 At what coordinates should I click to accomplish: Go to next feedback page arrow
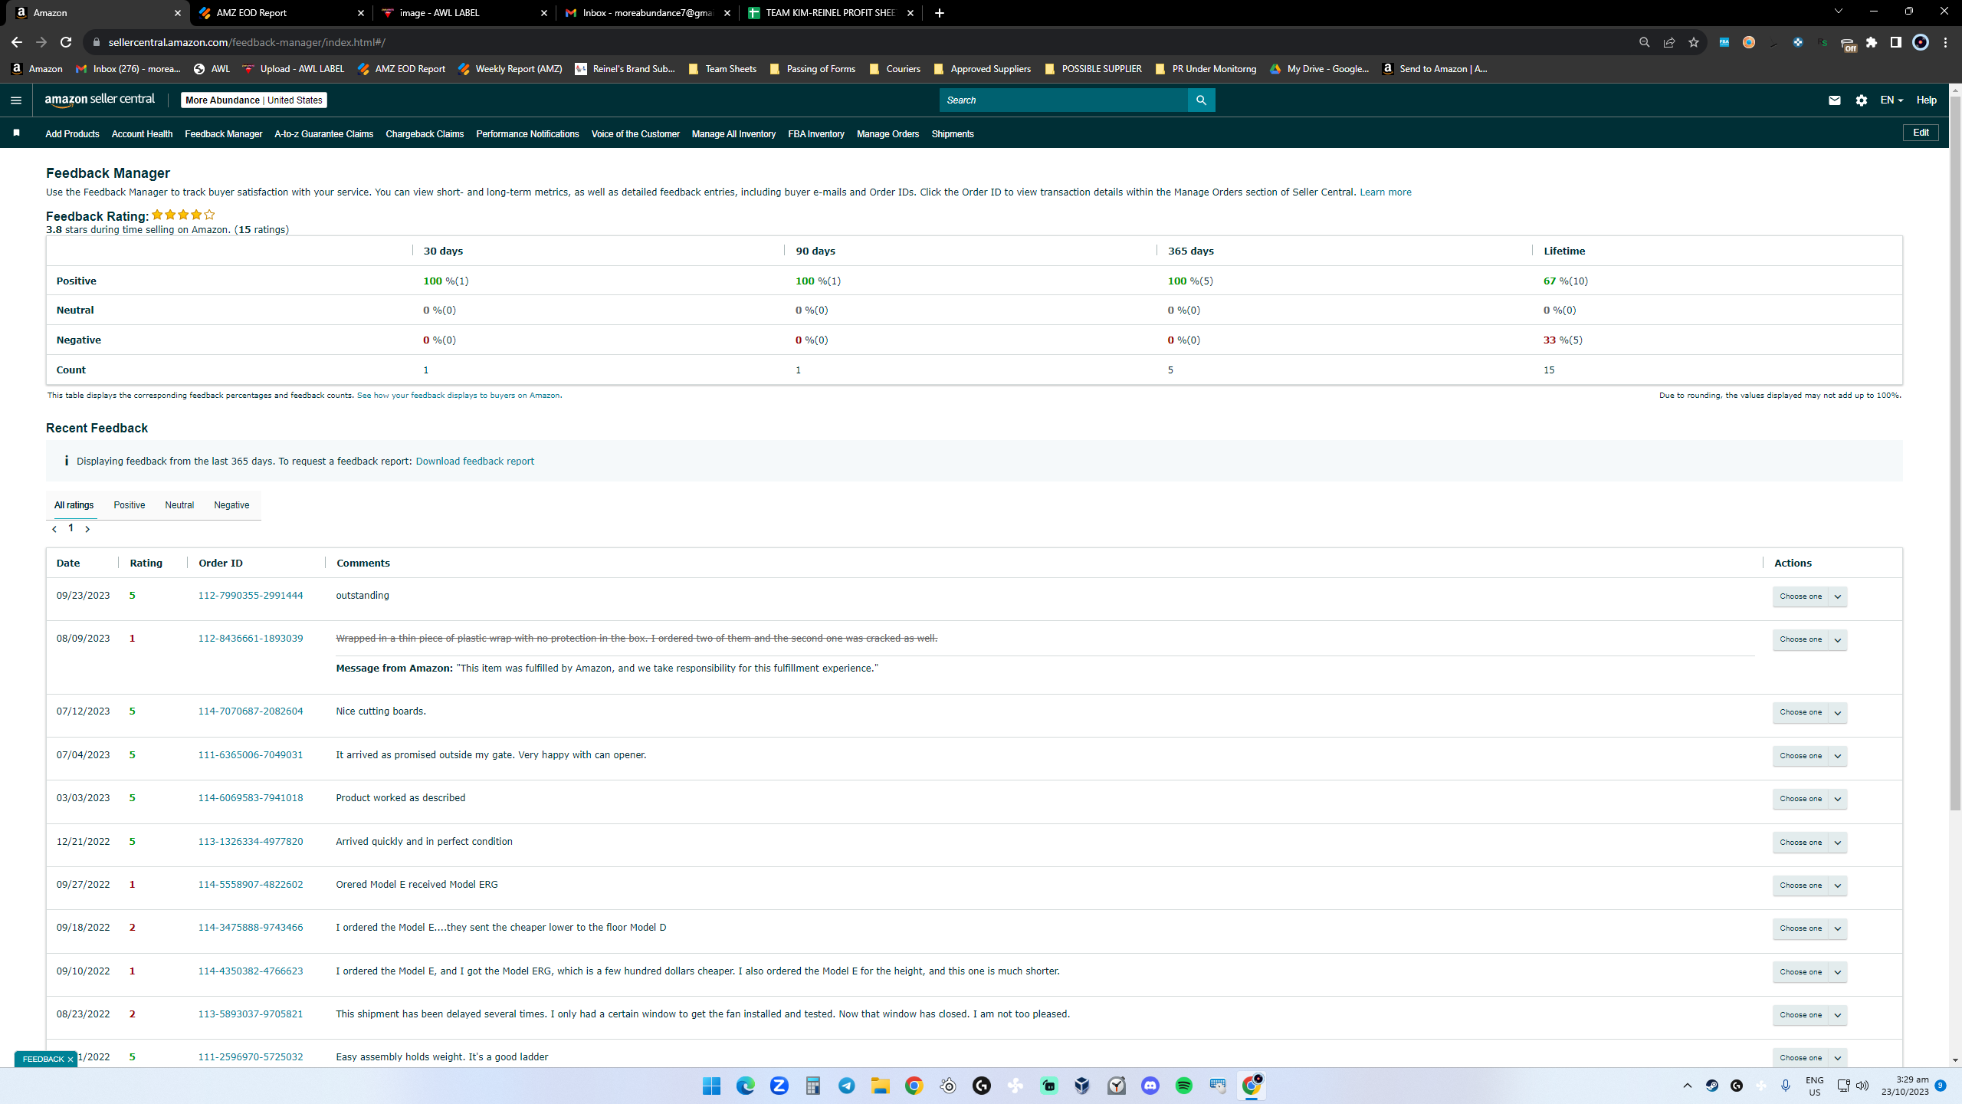[x=87, y=529]
